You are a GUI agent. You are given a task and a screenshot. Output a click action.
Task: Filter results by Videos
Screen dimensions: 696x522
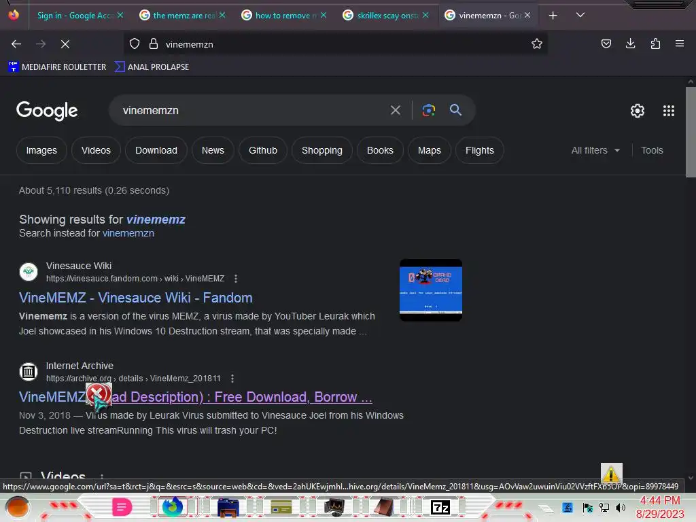[96, 150]
